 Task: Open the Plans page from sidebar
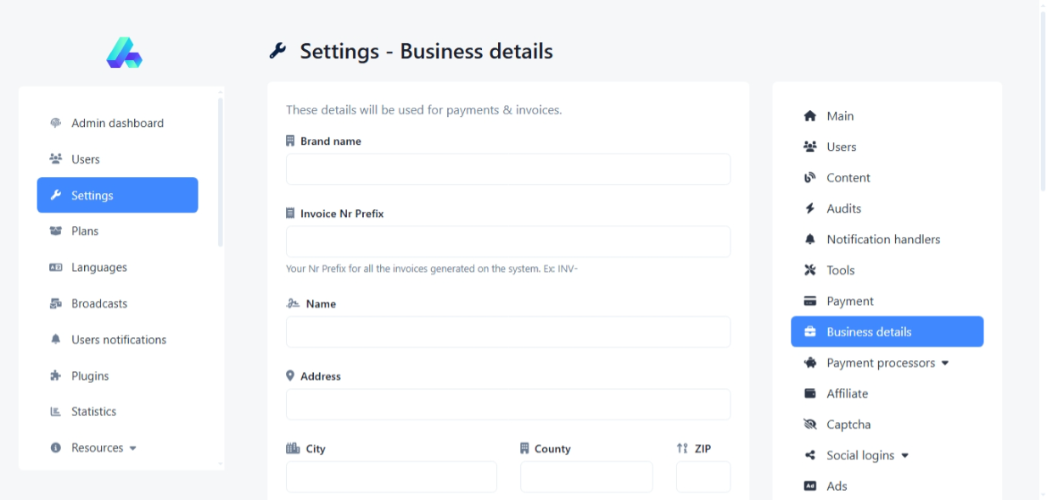(x=85, y=231)
